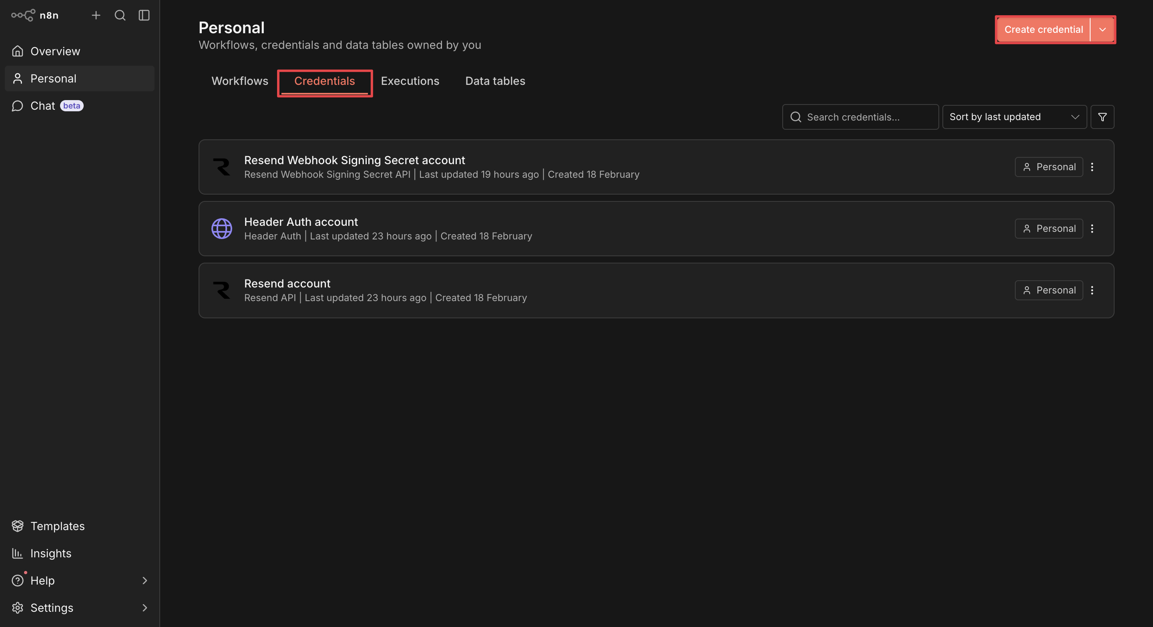
Task: Switch to the Workflows tab
Action: (x=239, y=81)
